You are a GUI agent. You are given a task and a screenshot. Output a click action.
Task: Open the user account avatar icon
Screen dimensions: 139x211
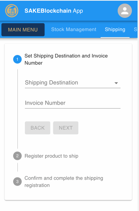click(125, 11)
